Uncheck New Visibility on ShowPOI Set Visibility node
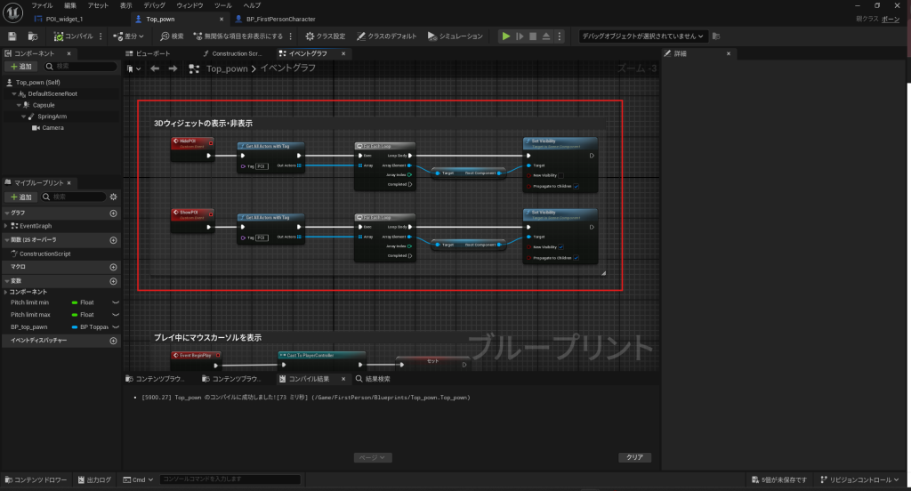Image resolution: width=911 pixels, height=491 pixels. (562, 248)
